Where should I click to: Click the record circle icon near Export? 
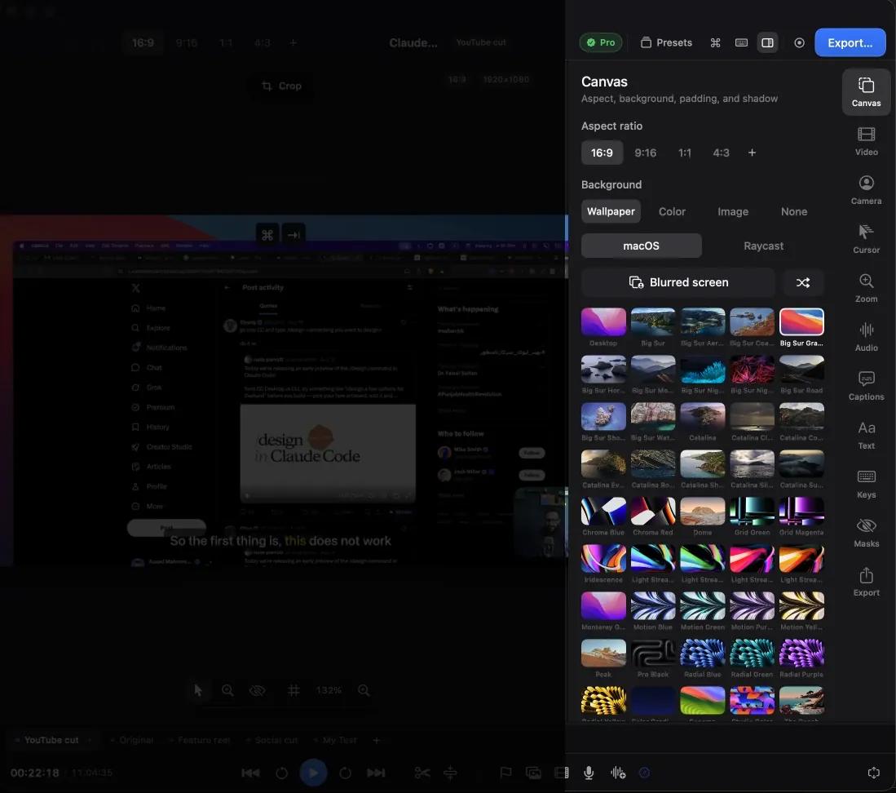pyautogui.click(x=799, y=43)
